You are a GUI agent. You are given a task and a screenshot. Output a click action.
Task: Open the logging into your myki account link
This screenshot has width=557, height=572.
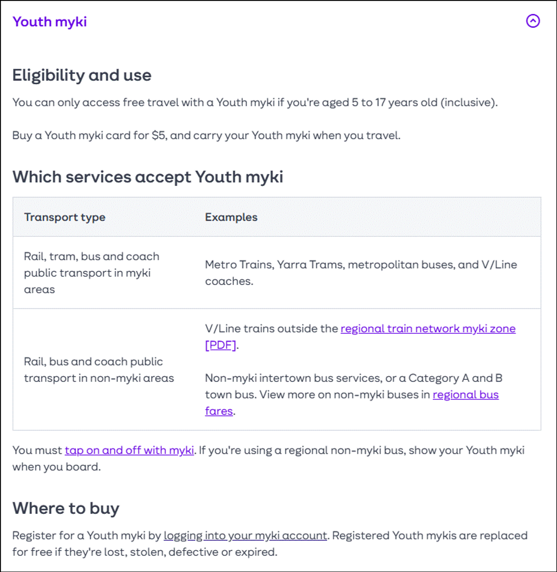click(x=245, y=535)
